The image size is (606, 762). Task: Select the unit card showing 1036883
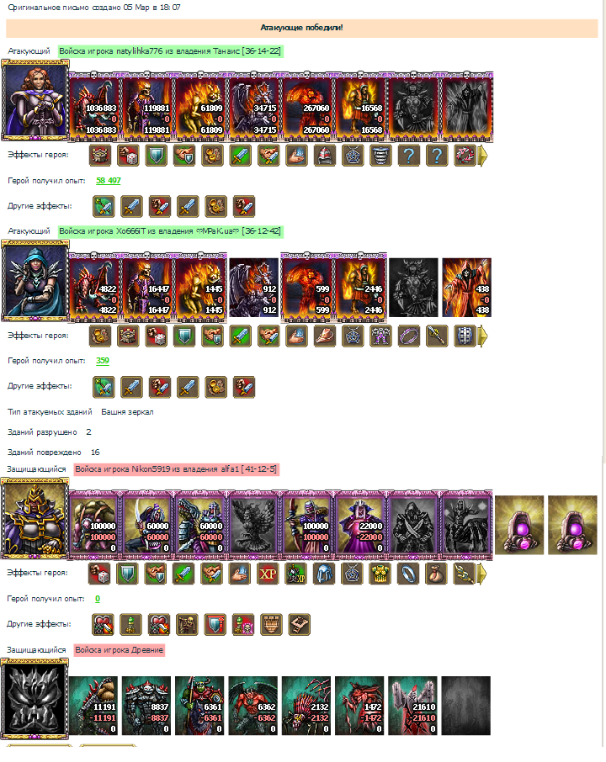tap(94, 107)
